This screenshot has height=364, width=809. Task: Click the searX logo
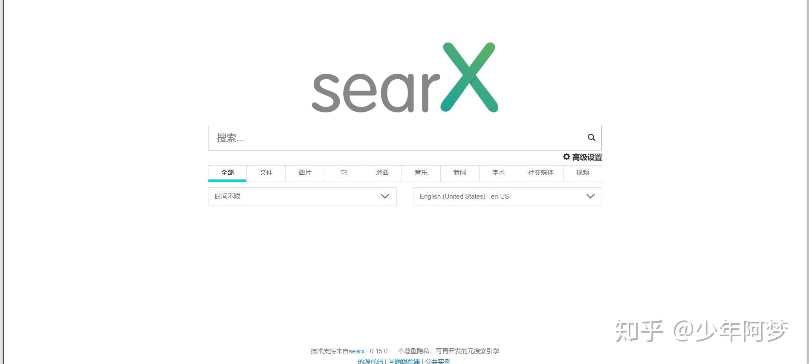tap(405, 77)
